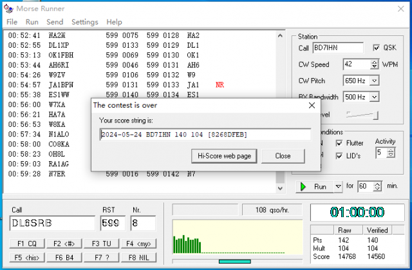Screen dimensions: 412x270
Task: Increase CW Speed with up arrow
Action: tap(375, 62)
